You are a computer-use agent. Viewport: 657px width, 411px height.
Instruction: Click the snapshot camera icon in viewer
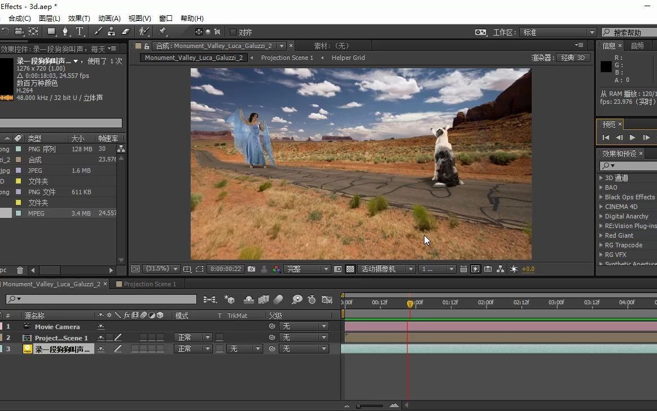point(252,269)
